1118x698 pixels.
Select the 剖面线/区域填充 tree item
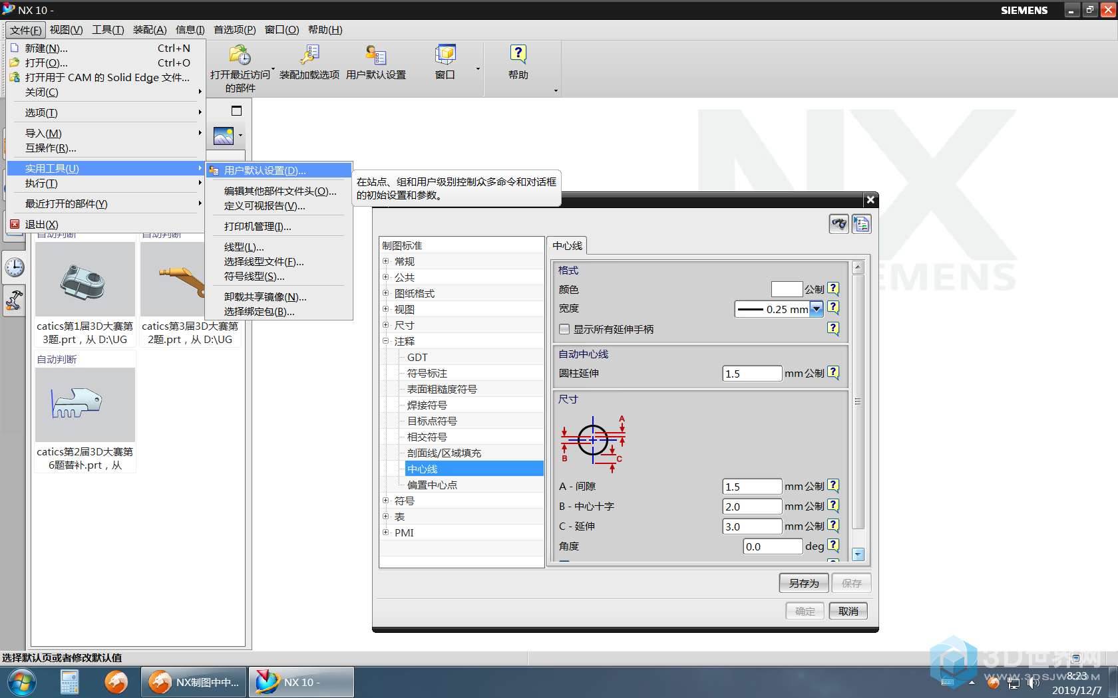click(444, 453)
